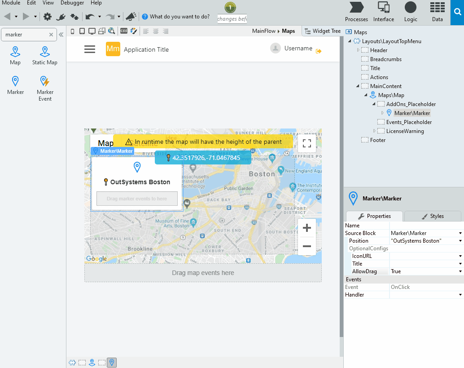464x368 pixels.
Task: Open the feedback megaphone icon
Action: 131,17
